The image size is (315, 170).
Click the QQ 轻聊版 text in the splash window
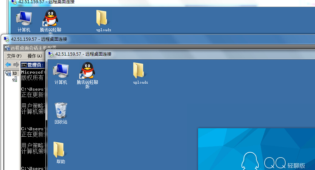[285, 163]
